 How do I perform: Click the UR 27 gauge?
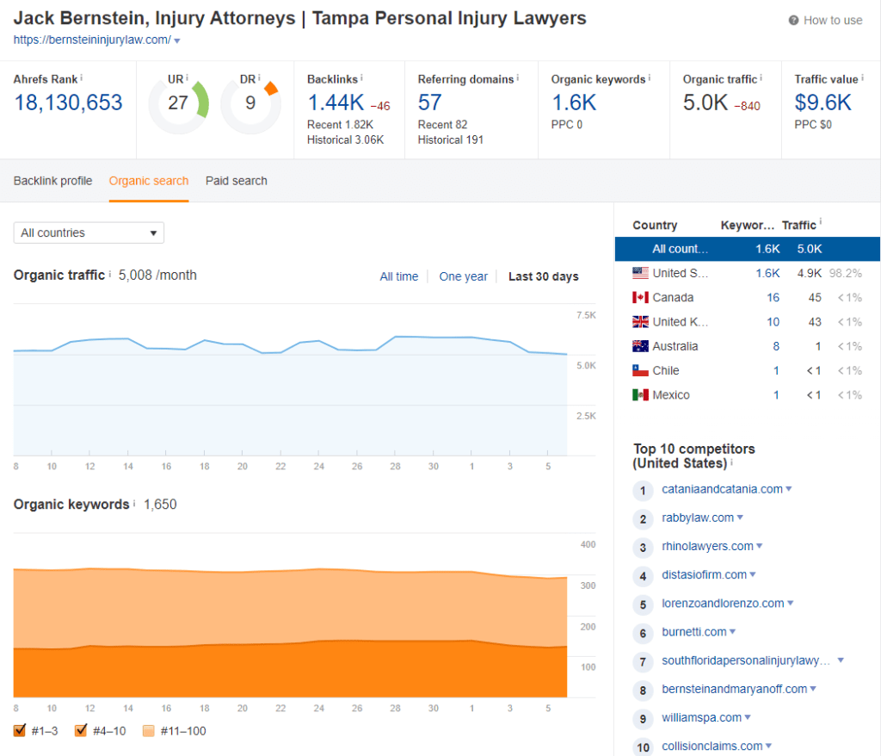178,103
